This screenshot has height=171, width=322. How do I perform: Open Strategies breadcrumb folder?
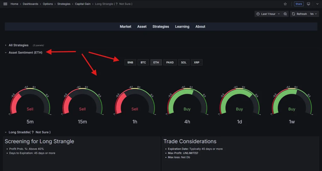64,4
